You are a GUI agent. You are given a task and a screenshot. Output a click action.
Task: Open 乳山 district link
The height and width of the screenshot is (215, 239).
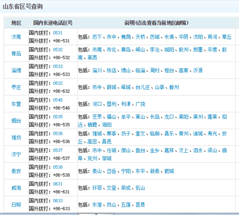click(x=140, y=188)
